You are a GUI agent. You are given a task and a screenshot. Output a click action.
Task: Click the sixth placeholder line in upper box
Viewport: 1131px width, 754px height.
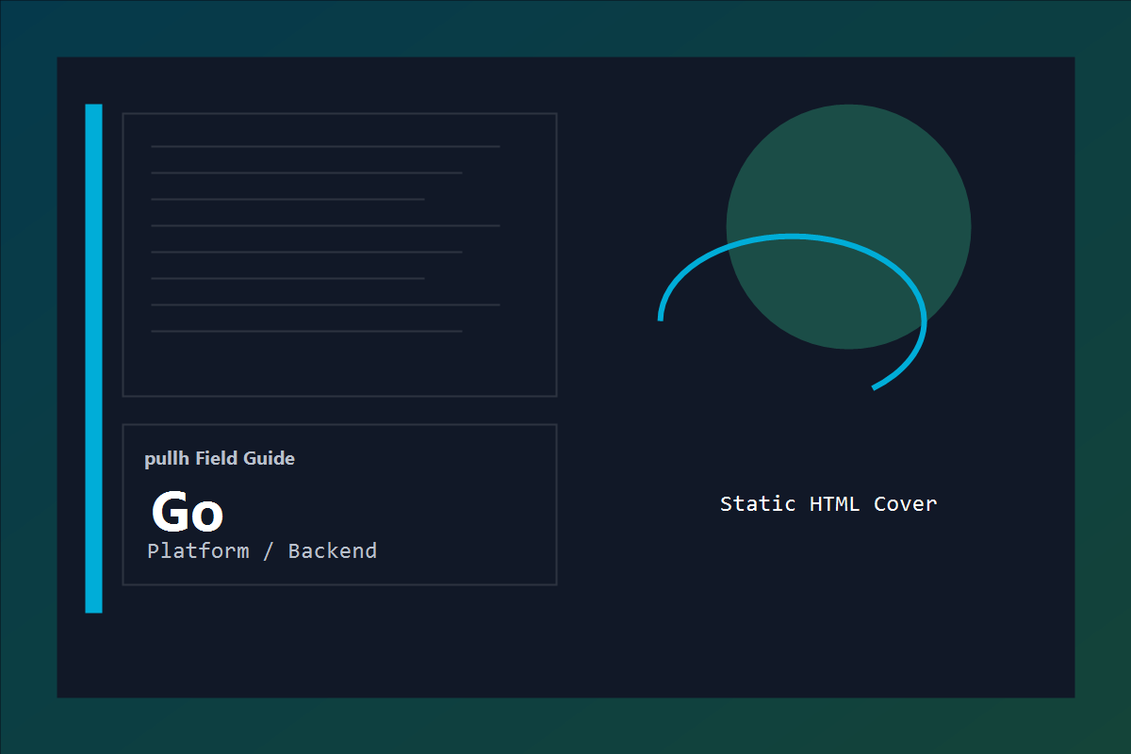[x=287, y=278]
